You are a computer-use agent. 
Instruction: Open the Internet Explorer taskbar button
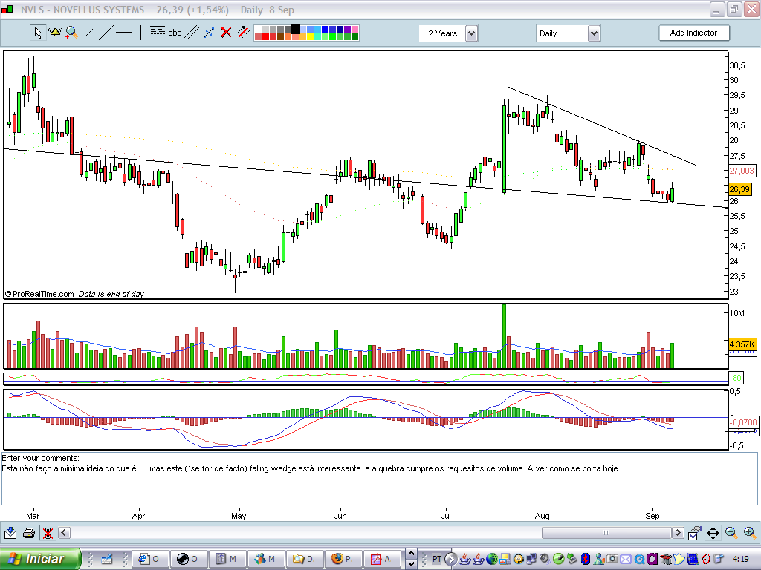point(150,559)
